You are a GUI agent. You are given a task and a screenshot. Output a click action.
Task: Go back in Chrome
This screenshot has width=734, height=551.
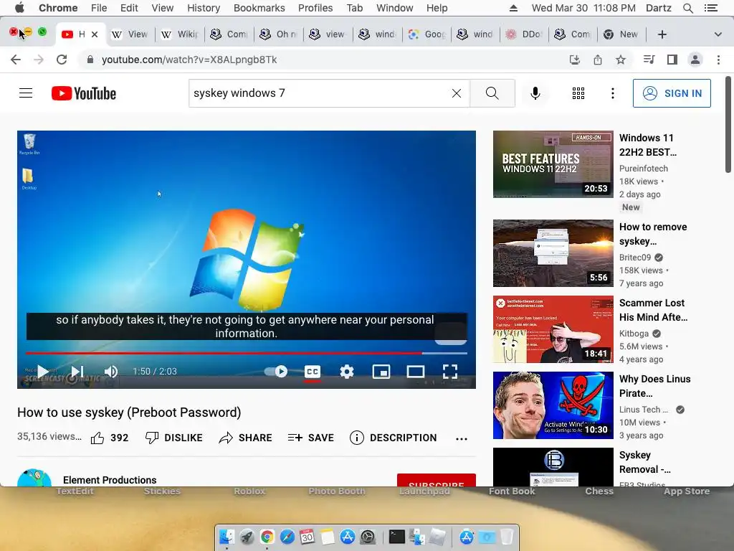[x=16, y=60]
